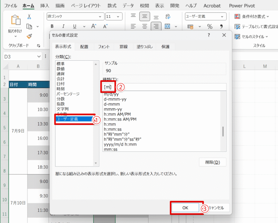Select 時刻 in category list
Screen dimensions: 278x223
pyautogui.click(x=60, y=89)
